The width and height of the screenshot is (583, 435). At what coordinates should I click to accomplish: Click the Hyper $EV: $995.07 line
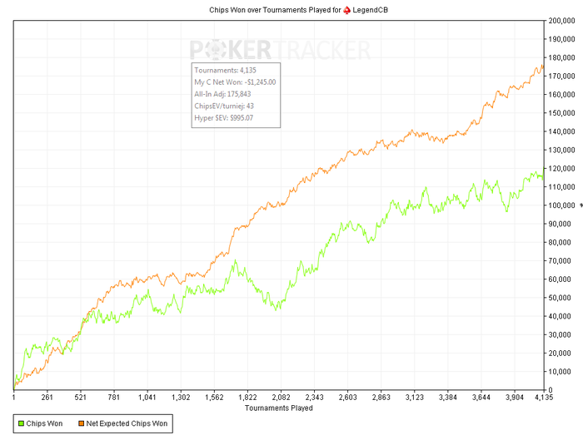click(224, 117)
